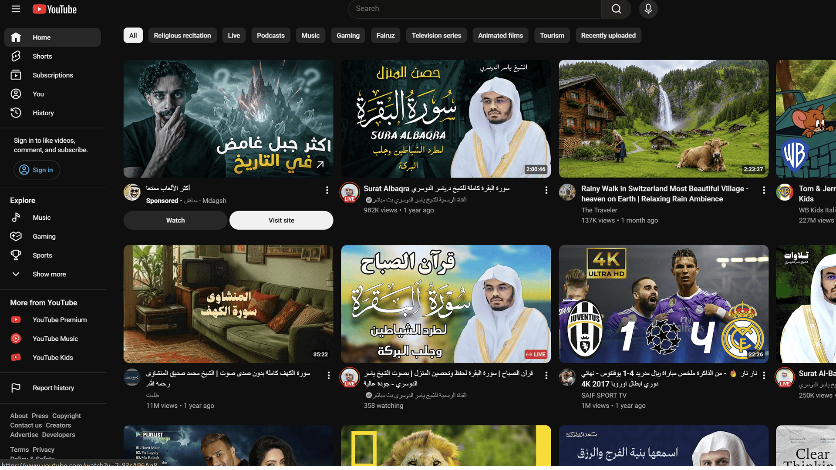
Task: Open the Creators footer link
Action: tap(58, 426)
